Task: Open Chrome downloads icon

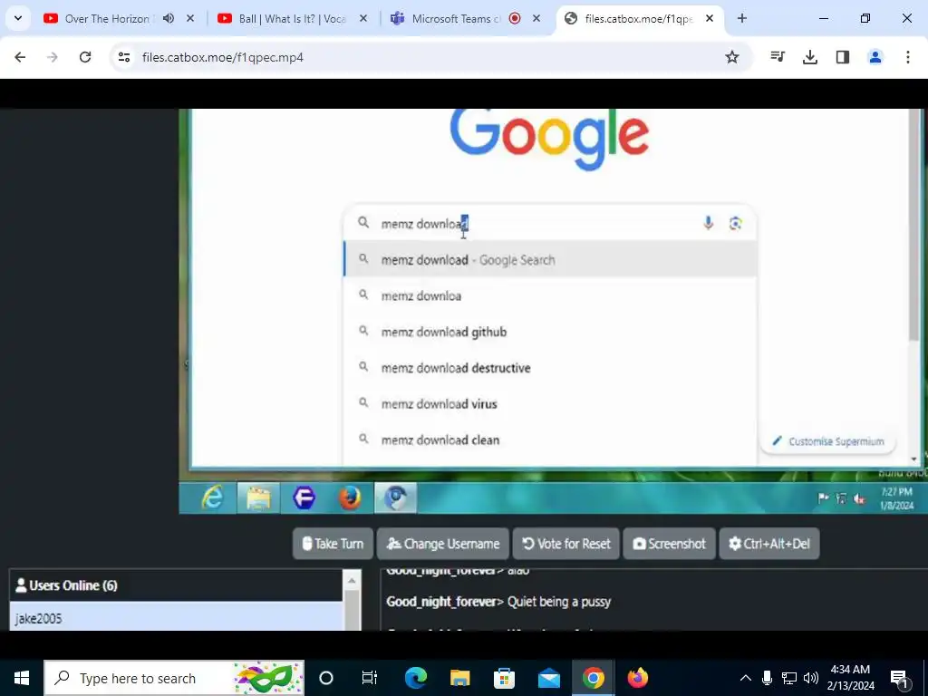Action: [x=810, y=57]
